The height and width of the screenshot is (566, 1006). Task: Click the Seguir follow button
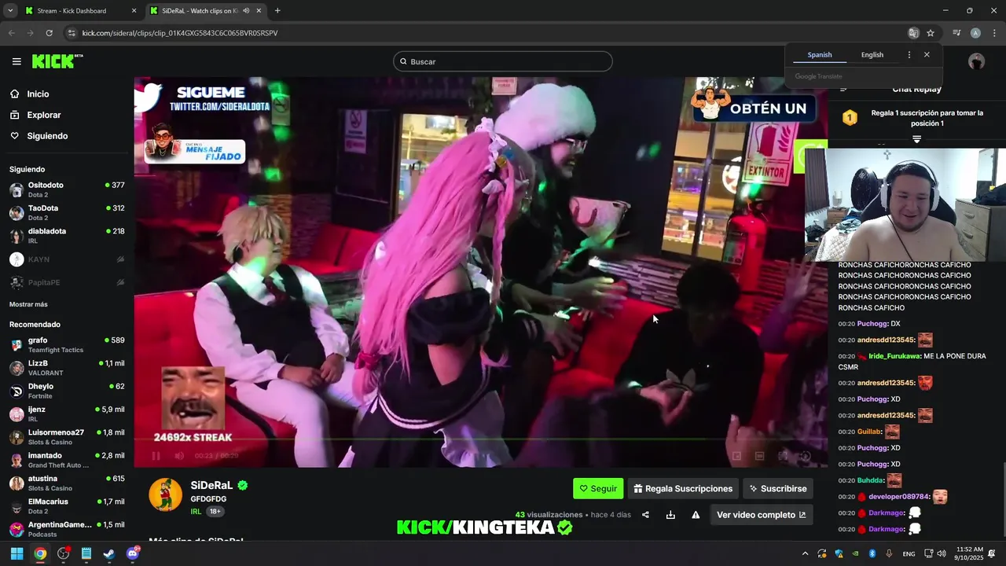click(x=598, y=488)
